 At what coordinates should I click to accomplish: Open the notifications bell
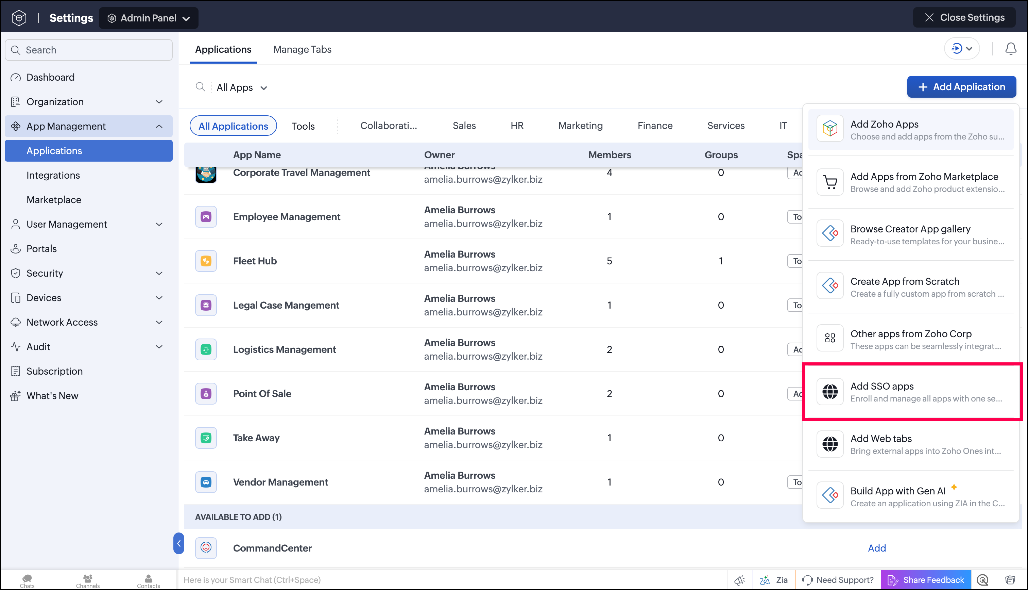pyautogui.click(x=1011, y=49)
